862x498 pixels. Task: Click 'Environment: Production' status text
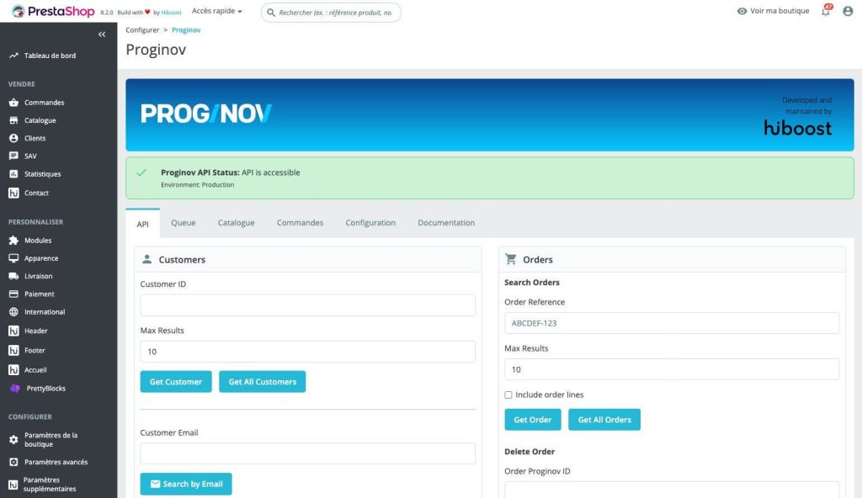pyautogui.click(x=197, y=185)
